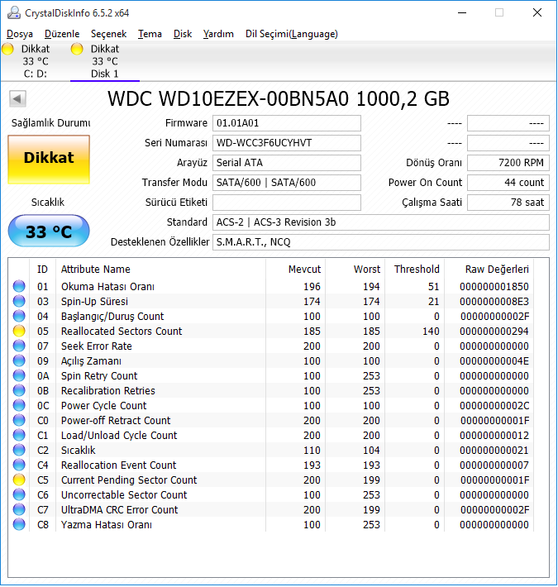Open the Disk menu
558x587 pixels.
(x=183, y=34)
